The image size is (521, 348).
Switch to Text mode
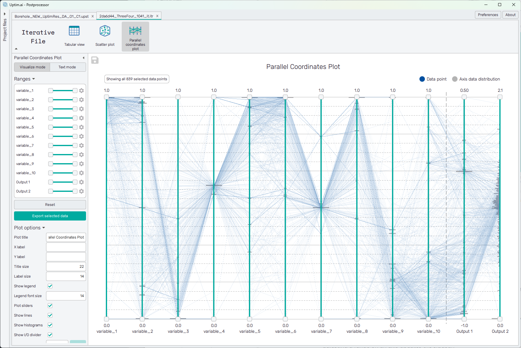click(67, 67)
